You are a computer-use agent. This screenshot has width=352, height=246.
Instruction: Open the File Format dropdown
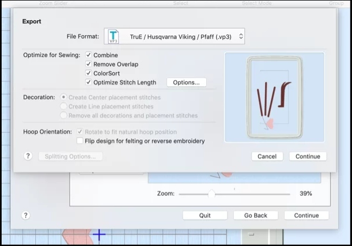(174, 36)
